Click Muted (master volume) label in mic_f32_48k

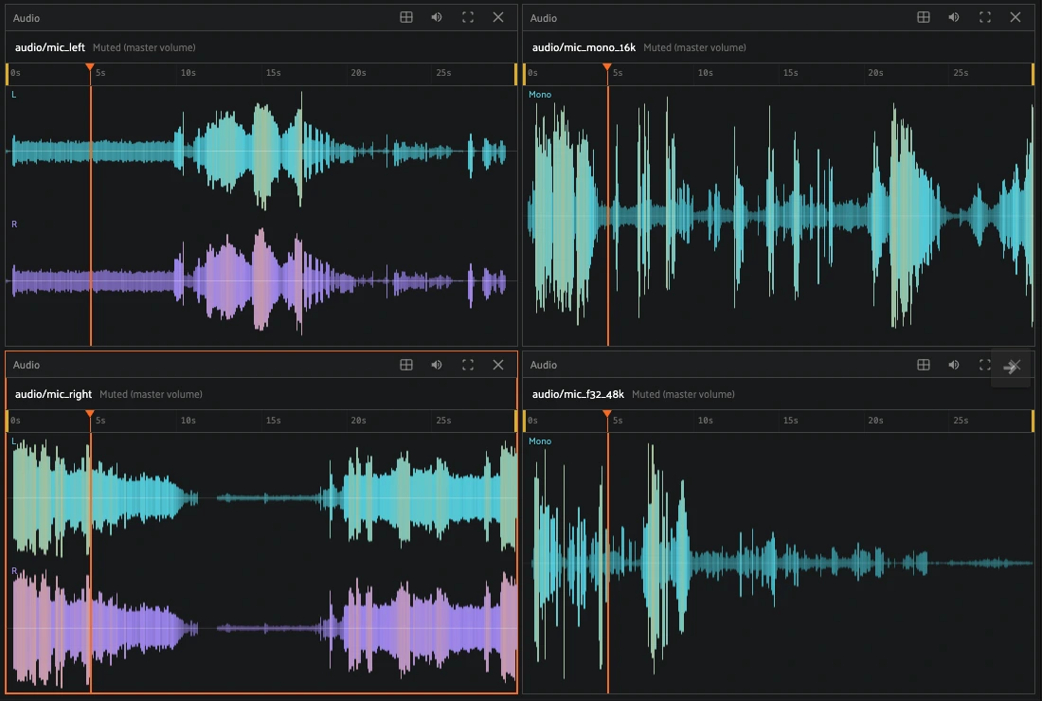(683, 394)
